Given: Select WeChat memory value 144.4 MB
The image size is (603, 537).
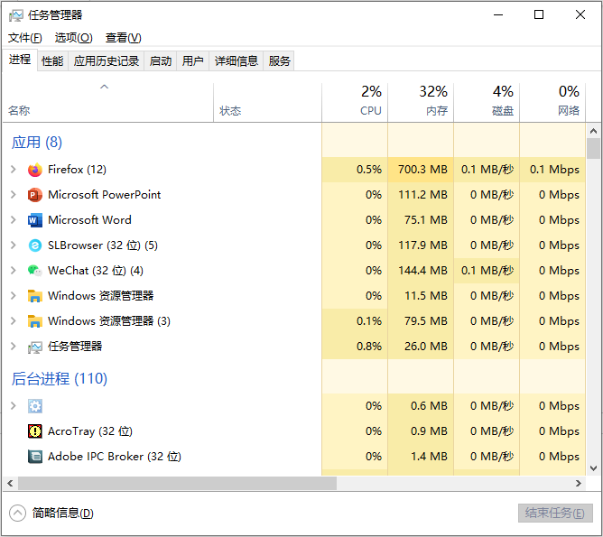Looking at the screenshot, I should [x=422, y=271].
